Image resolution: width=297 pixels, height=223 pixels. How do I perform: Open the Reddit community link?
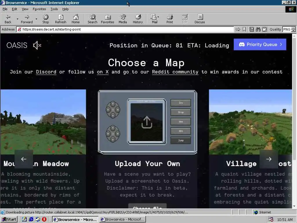coord(175,72)
